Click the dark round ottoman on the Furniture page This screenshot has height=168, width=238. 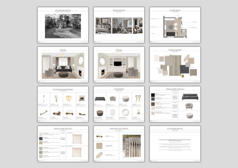[x=100, y=113]
